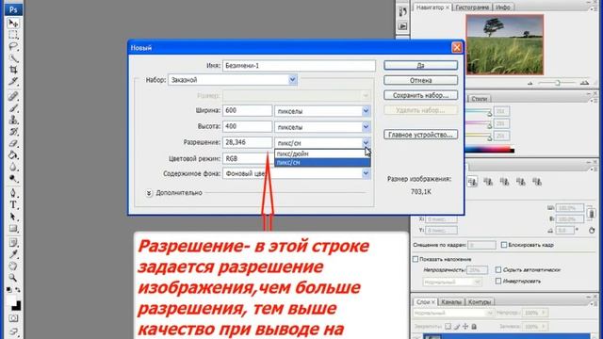Click the lock-all padlock icon in Layers
Viewport: 603px width, 339px height.
tap(474, 327)
